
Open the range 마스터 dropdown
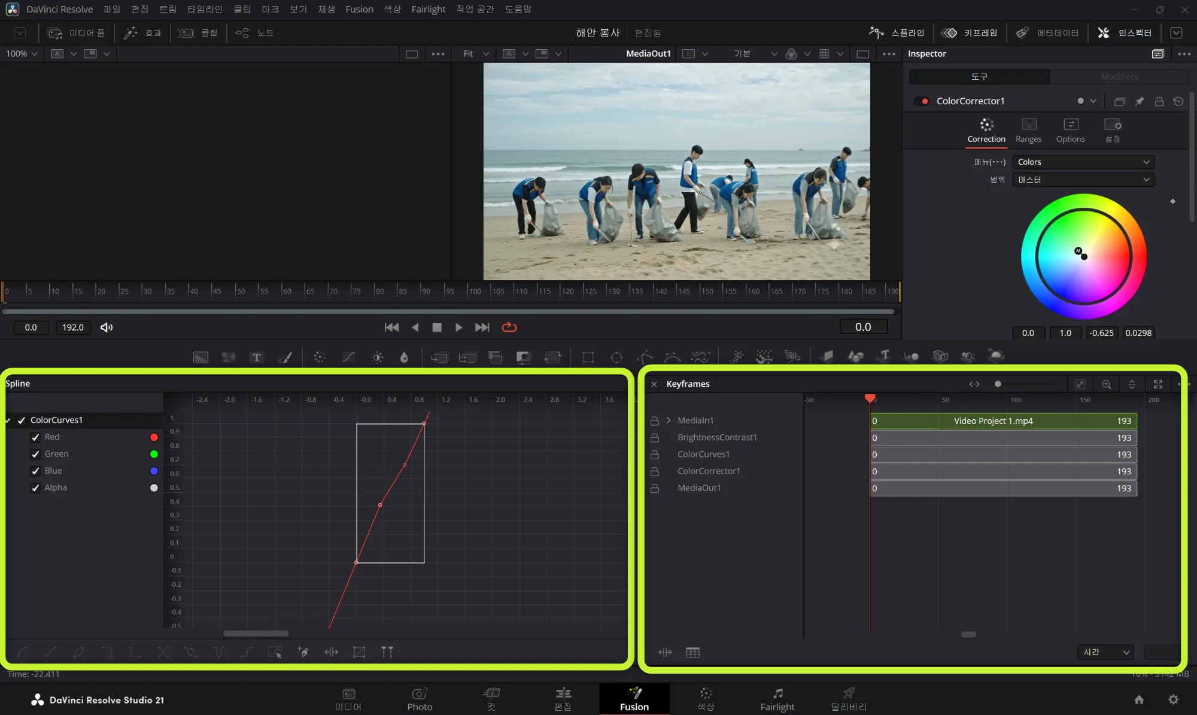pyautogui.click(x=1083, y=180)
